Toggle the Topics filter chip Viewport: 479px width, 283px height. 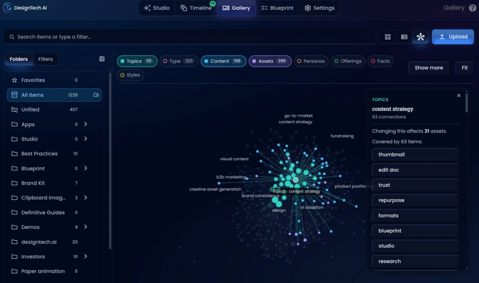point(137,61)
